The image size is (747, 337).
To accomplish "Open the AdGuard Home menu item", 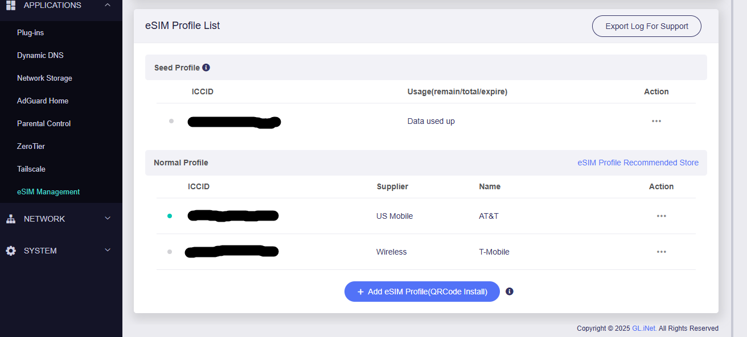I will pos(43,101).
